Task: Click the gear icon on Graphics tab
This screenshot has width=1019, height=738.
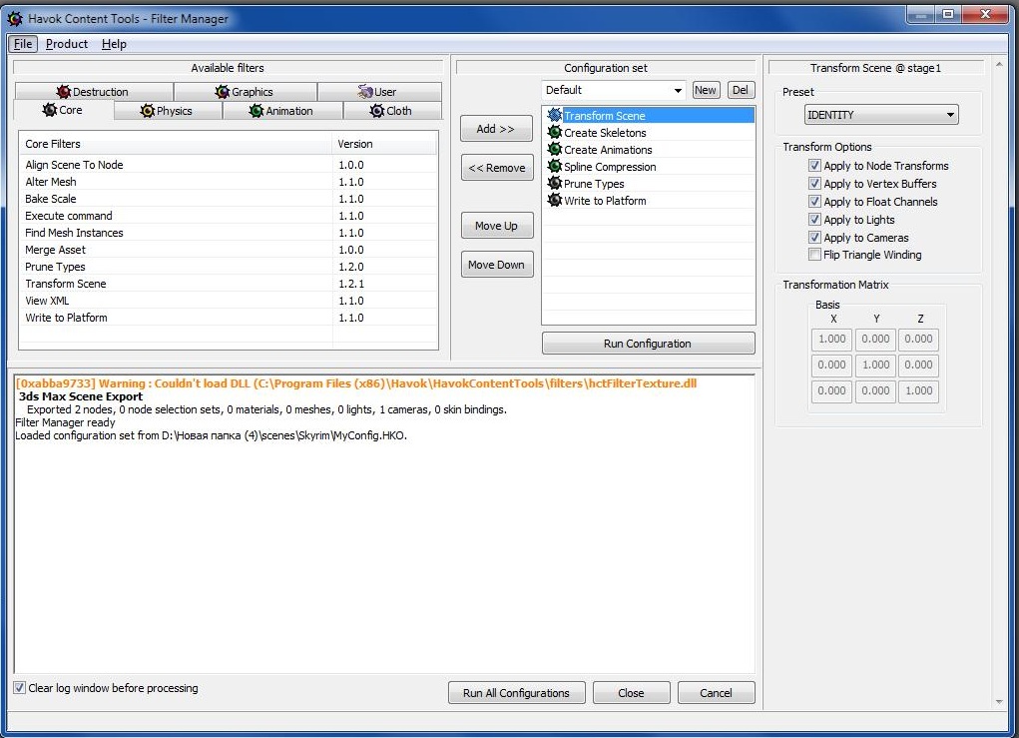Action: (x=223, y=92)
